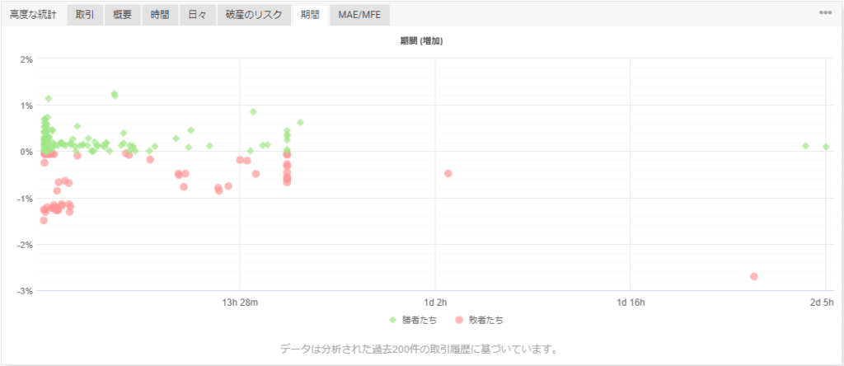Switch to the 取引 tab

tap(85, 15)
